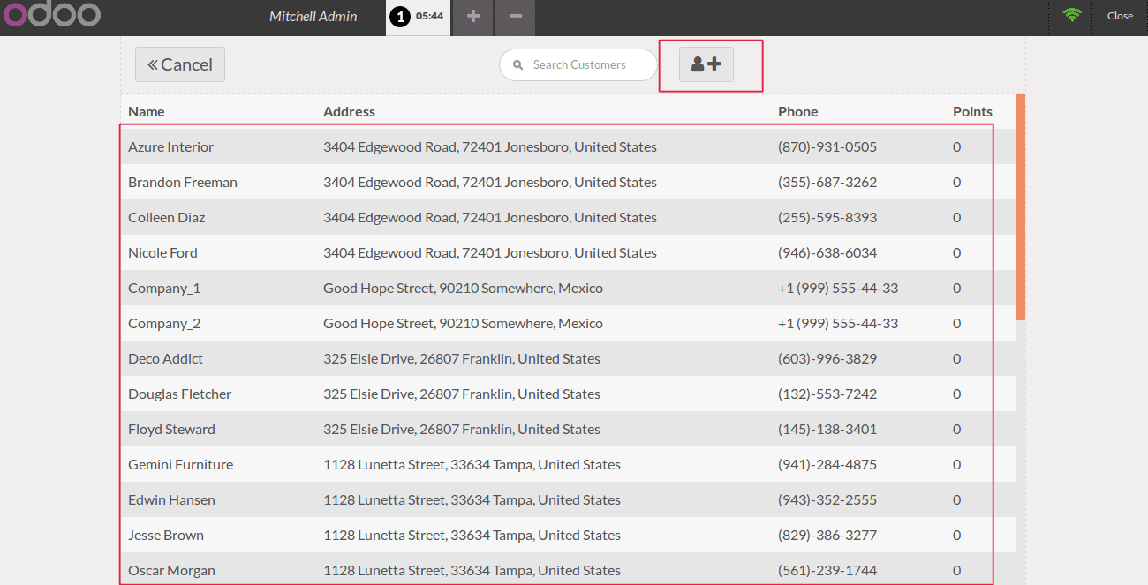The image size is (1148, 585).
Task: Click phone number (255)-595-8393
Action: click(x=827, y=217)
